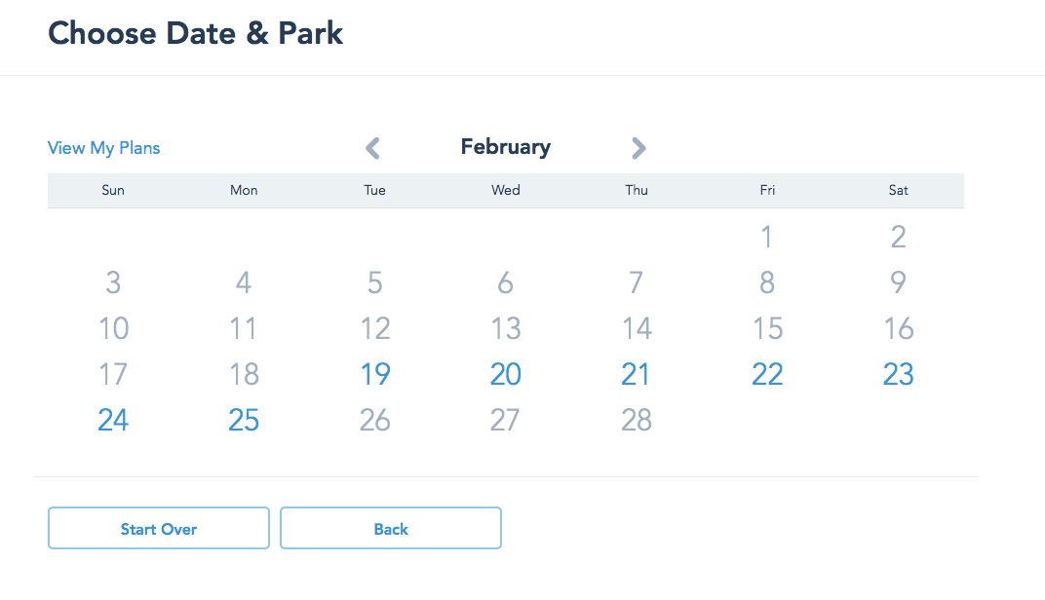Image resolution: width=1045 pixels, height=600 pixels.
Task: Click the Start Over button
Action: tap(159, 529)
